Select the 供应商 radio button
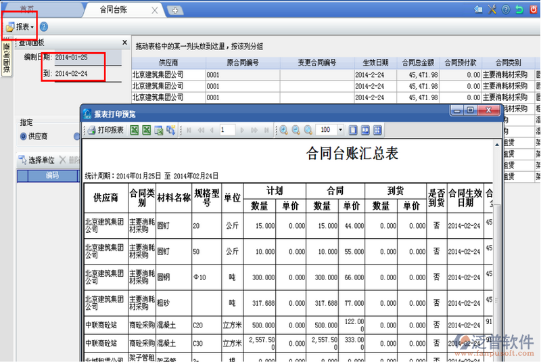Viewport: 541px width, 364px height. coord(24,137)
